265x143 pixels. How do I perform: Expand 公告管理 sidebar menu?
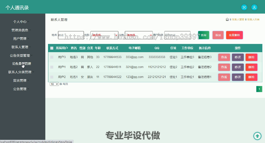(x=20, y=89)
